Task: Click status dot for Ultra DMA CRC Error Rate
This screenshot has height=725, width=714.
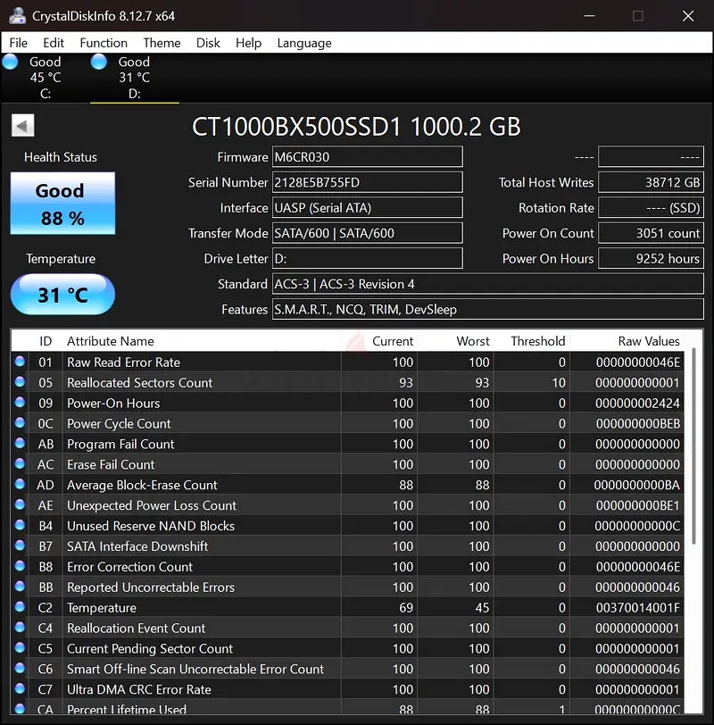Action: pos(20,688)
